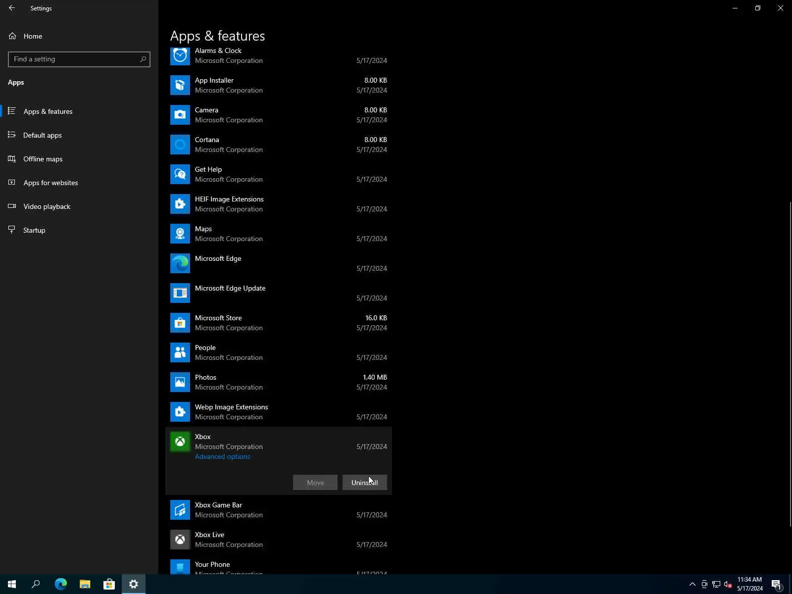Click the taskbar clock showing 11:34 AM
The image size is (792, 594).
point(749,584)
